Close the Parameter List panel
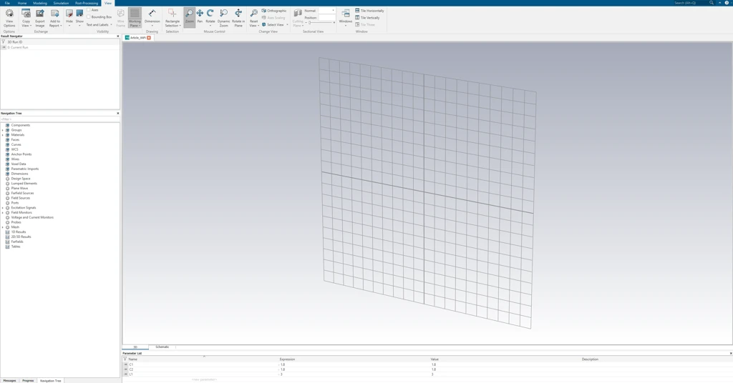This screenshot has width=733, height=383. tap(731, 354)
